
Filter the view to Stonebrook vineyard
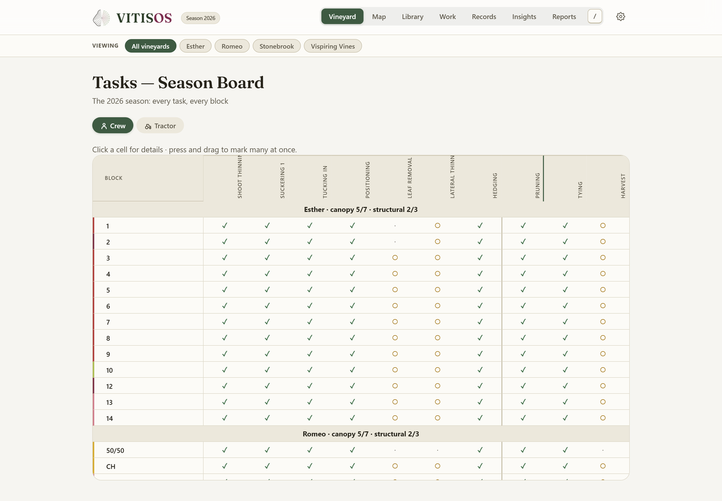(x=277, y=46)
